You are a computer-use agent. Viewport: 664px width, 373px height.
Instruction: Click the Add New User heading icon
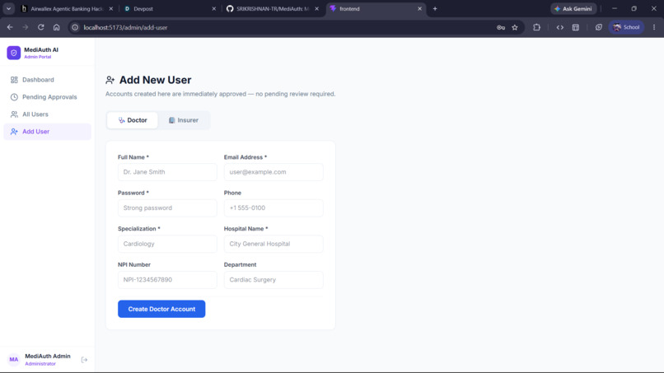coord(110,80)
